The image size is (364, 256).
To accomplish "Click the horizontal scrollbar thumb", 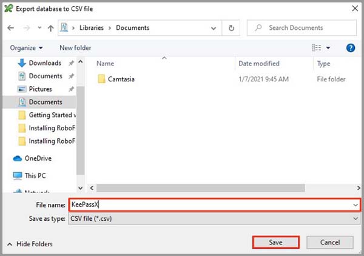I will tap(201, 188).
